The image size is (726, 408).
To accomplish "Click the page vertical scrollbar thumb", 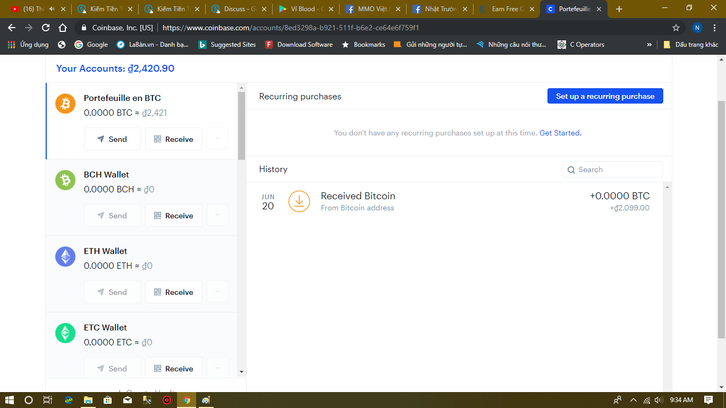I will (x=721, y=219).
